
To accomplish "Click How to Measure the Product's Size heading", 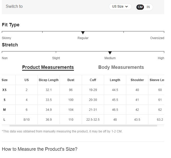I will pyautogui.click(x=40, y=149).
